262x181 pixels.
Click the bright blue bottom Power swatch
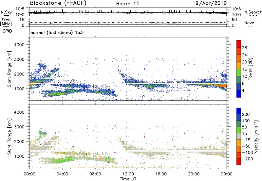point(239,94)
